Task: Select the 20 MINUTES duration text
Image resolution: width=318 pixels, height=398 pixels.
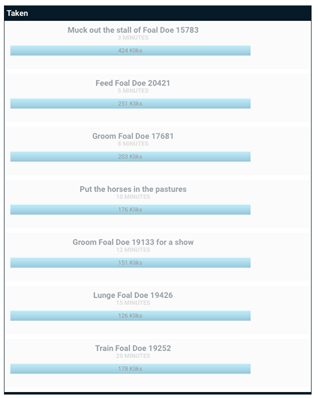Action: (x=133, y=356)
